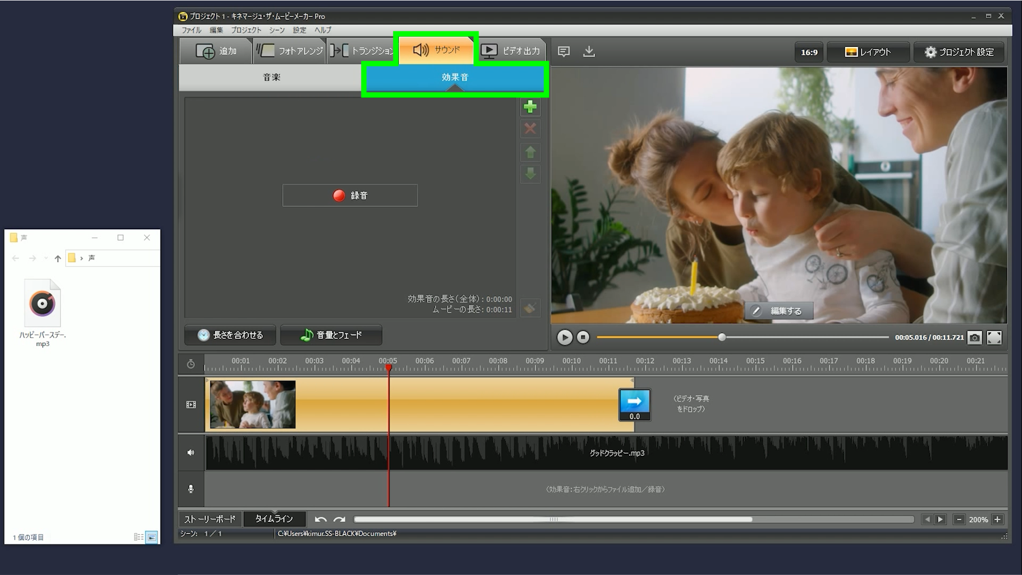Click the download arrow icon in toolbar
The width and height of the screenshot is (1022, 575).
(x=589, y=52)
